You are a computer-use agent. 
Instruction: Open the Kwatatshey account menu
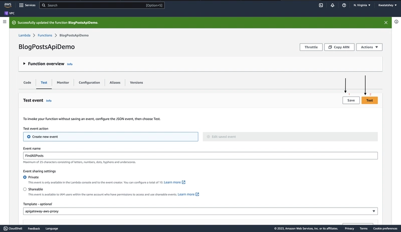pos(387,5)
